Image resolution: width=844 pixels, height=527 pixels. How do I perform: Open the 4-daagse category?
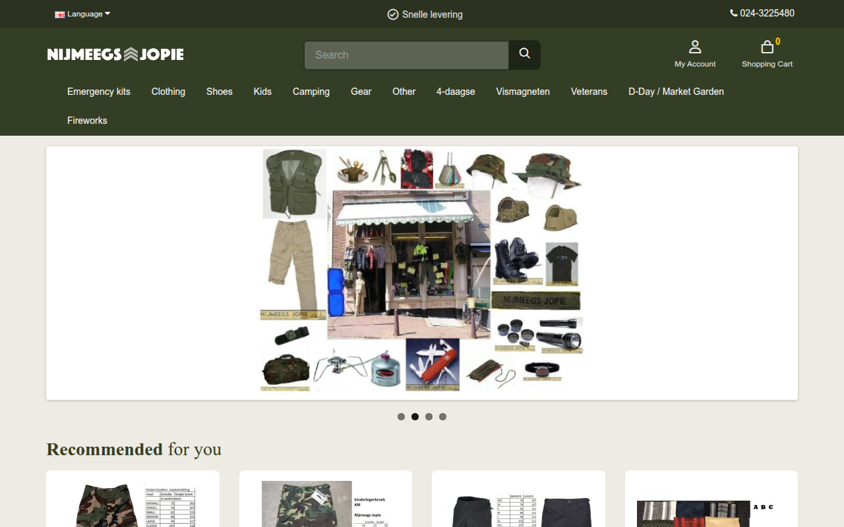[456, 92]
